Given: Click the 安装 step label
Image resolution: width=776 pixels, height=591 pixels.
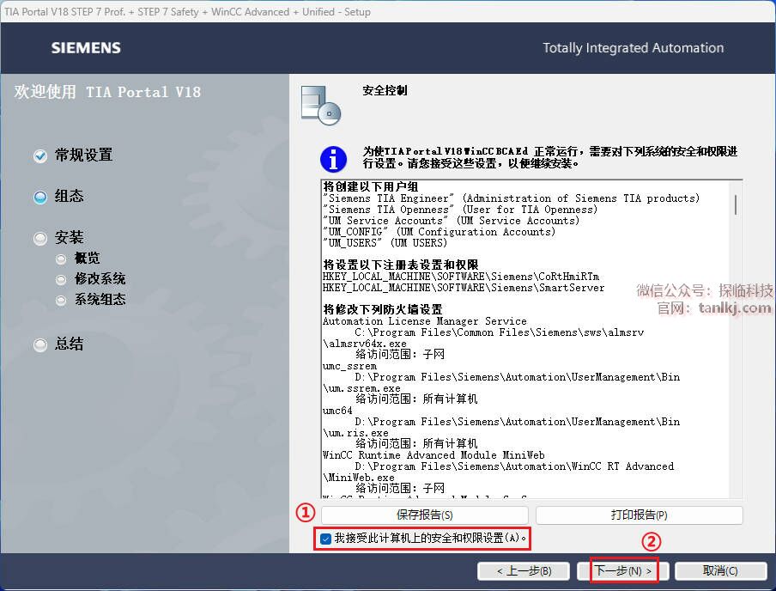Looking at the screenshot, I should [x=69, y=237].
